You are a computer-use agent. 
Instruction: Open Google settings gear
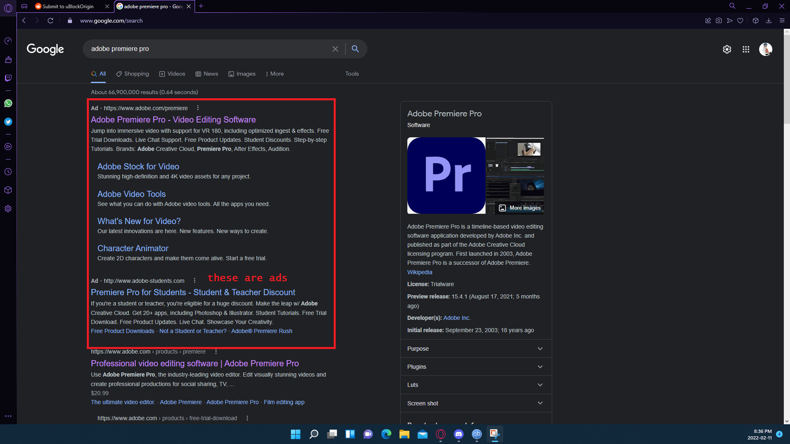pos(727,49)
